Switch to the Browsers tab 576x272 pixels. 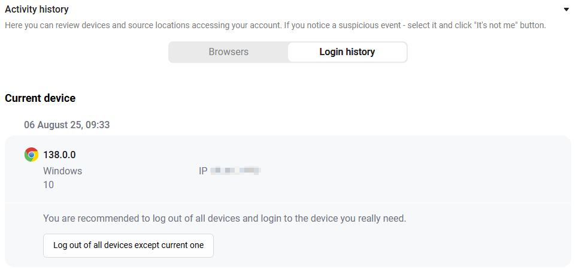click(x=229, y=52)
